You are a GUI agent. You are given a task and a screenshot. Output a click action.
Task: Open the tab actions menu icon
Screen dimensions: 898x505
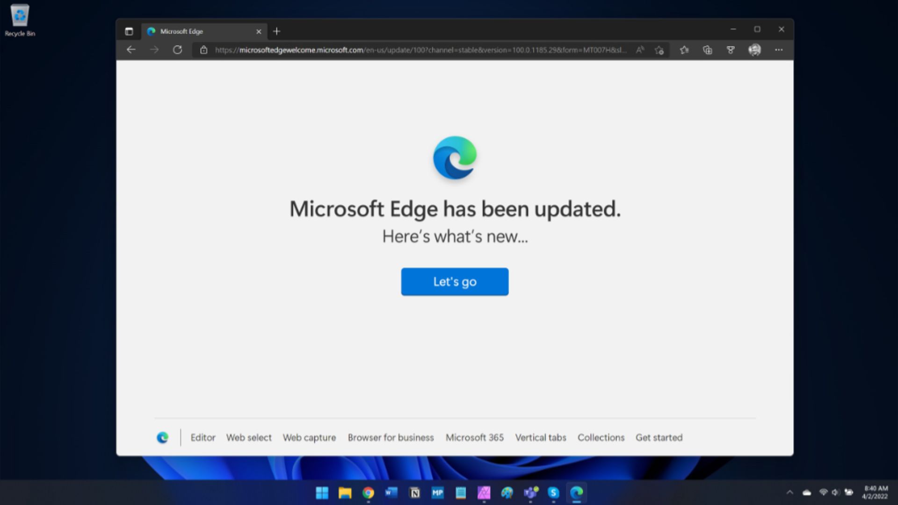click(x=129, y=31)
